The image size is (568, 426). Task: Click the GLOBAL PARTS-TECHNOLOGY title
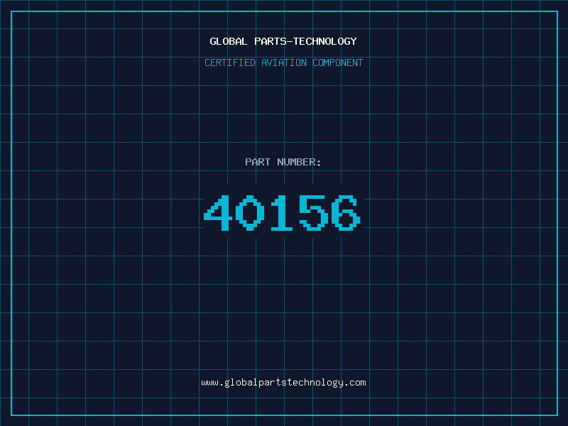(283, 41)
